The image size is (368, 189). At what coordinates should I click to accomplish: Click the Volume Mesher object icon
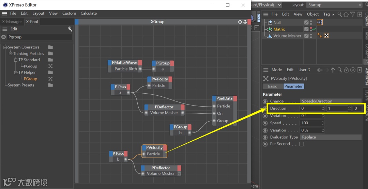click(x=270, y=36)
